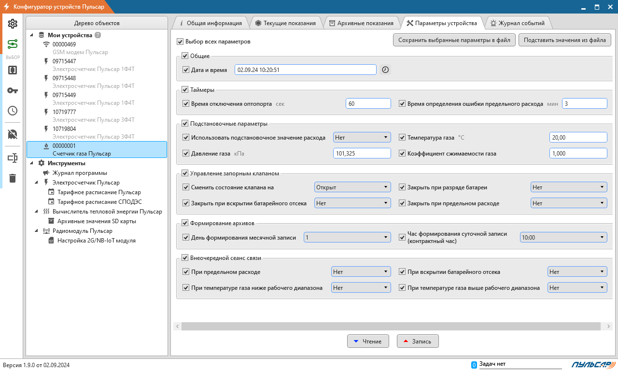Click the Запись write button
The width and height of the screenshot is (618, 371).
[418, 341]
